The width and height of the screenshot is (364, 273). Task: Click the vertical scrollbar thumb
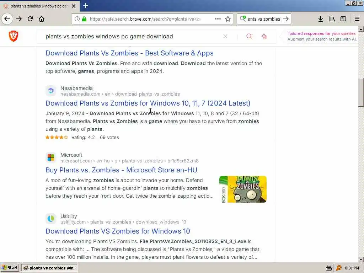click(361, 92)
